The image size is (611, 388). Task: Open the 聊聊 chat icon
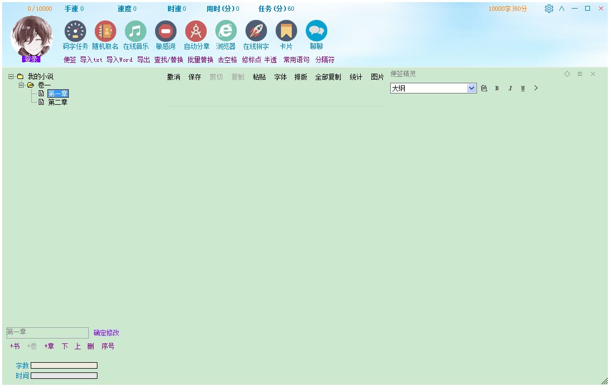[317, 31]
